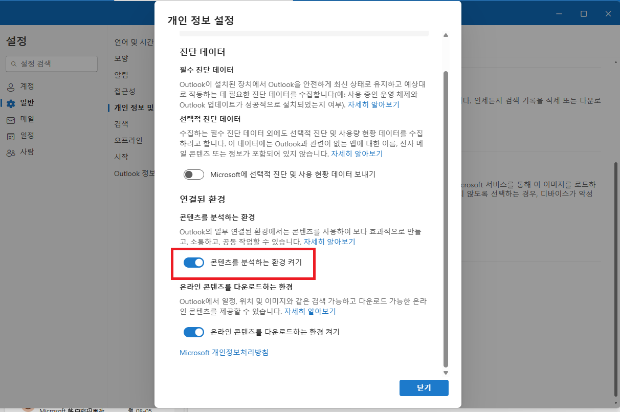Viewport: 620px width, 412px height.
Task: Open 자세히 알아보기 link under 필수 진단 데이터
Action: pos(373,104)
